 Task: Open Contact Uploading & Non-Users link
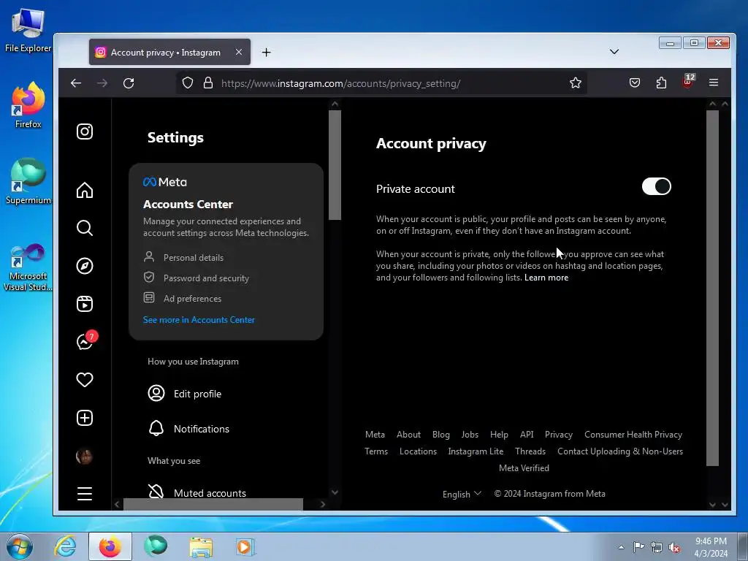click(619, 451)
